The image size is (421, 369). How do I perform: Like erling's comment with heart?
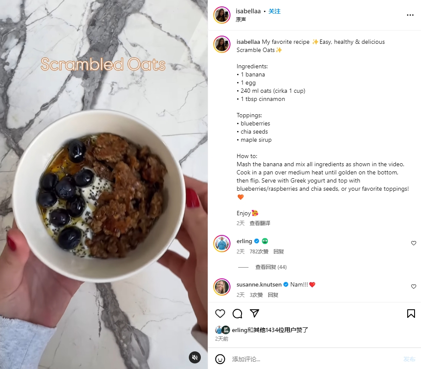[413, 243]
